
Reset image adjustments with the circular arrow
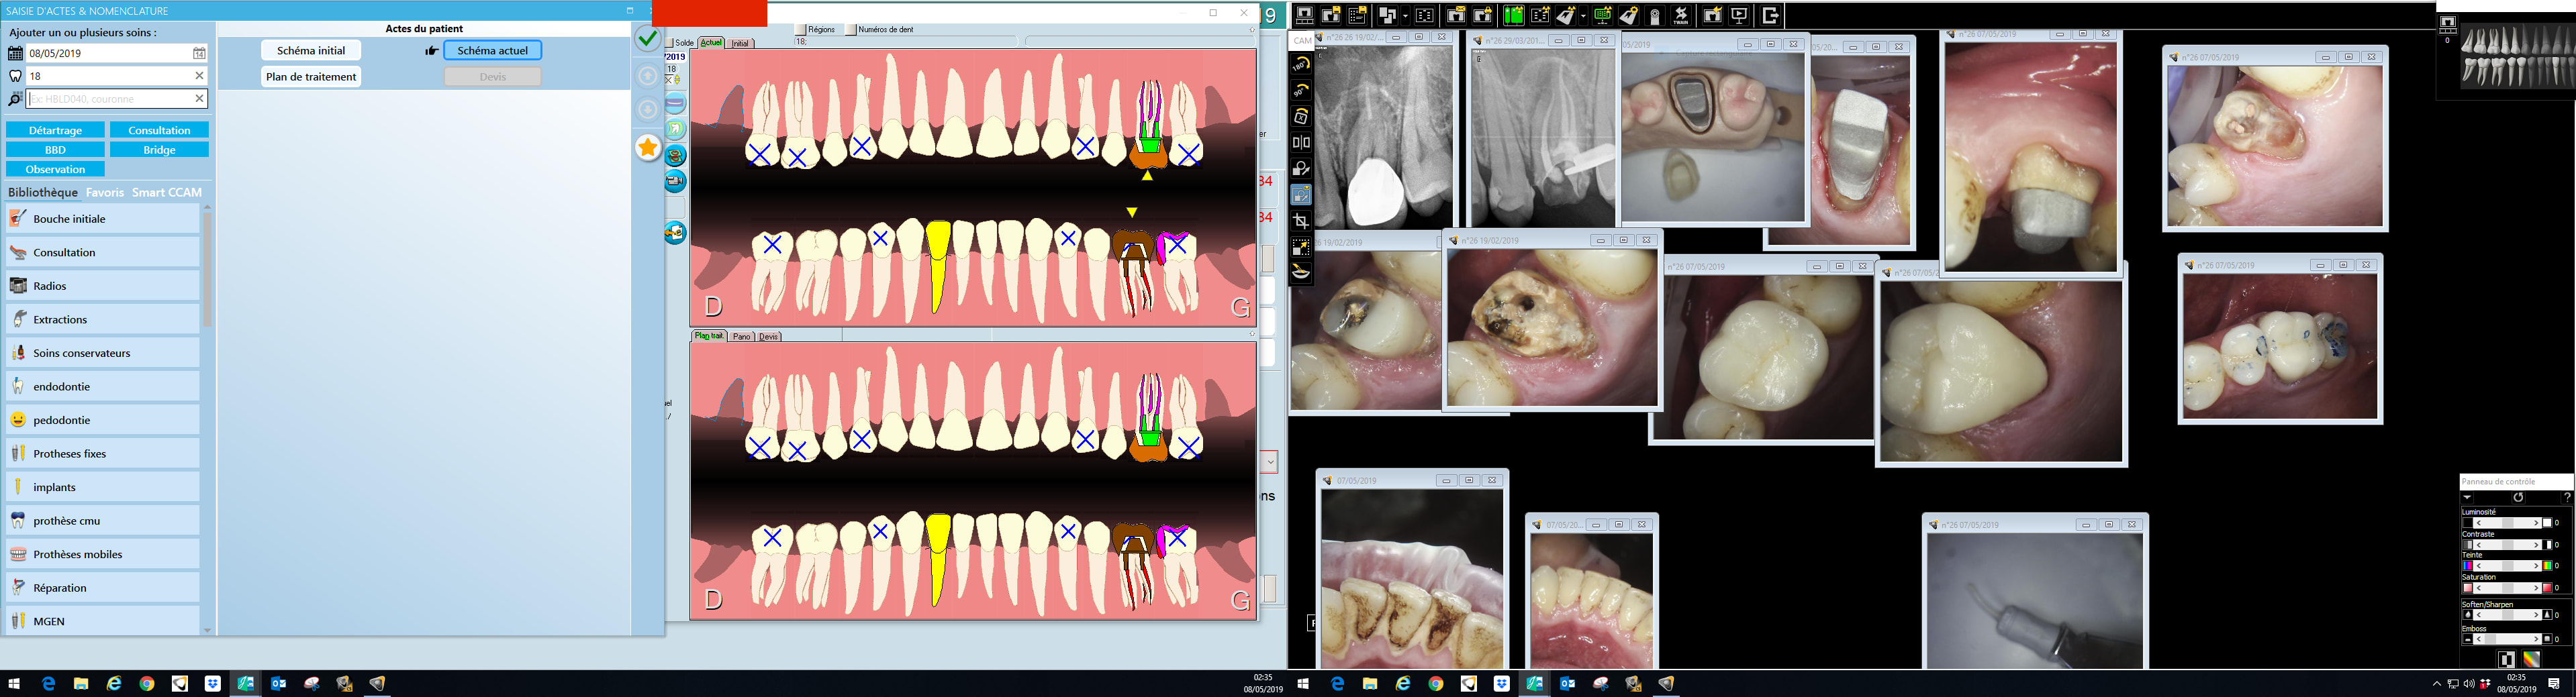[2518, 497]
